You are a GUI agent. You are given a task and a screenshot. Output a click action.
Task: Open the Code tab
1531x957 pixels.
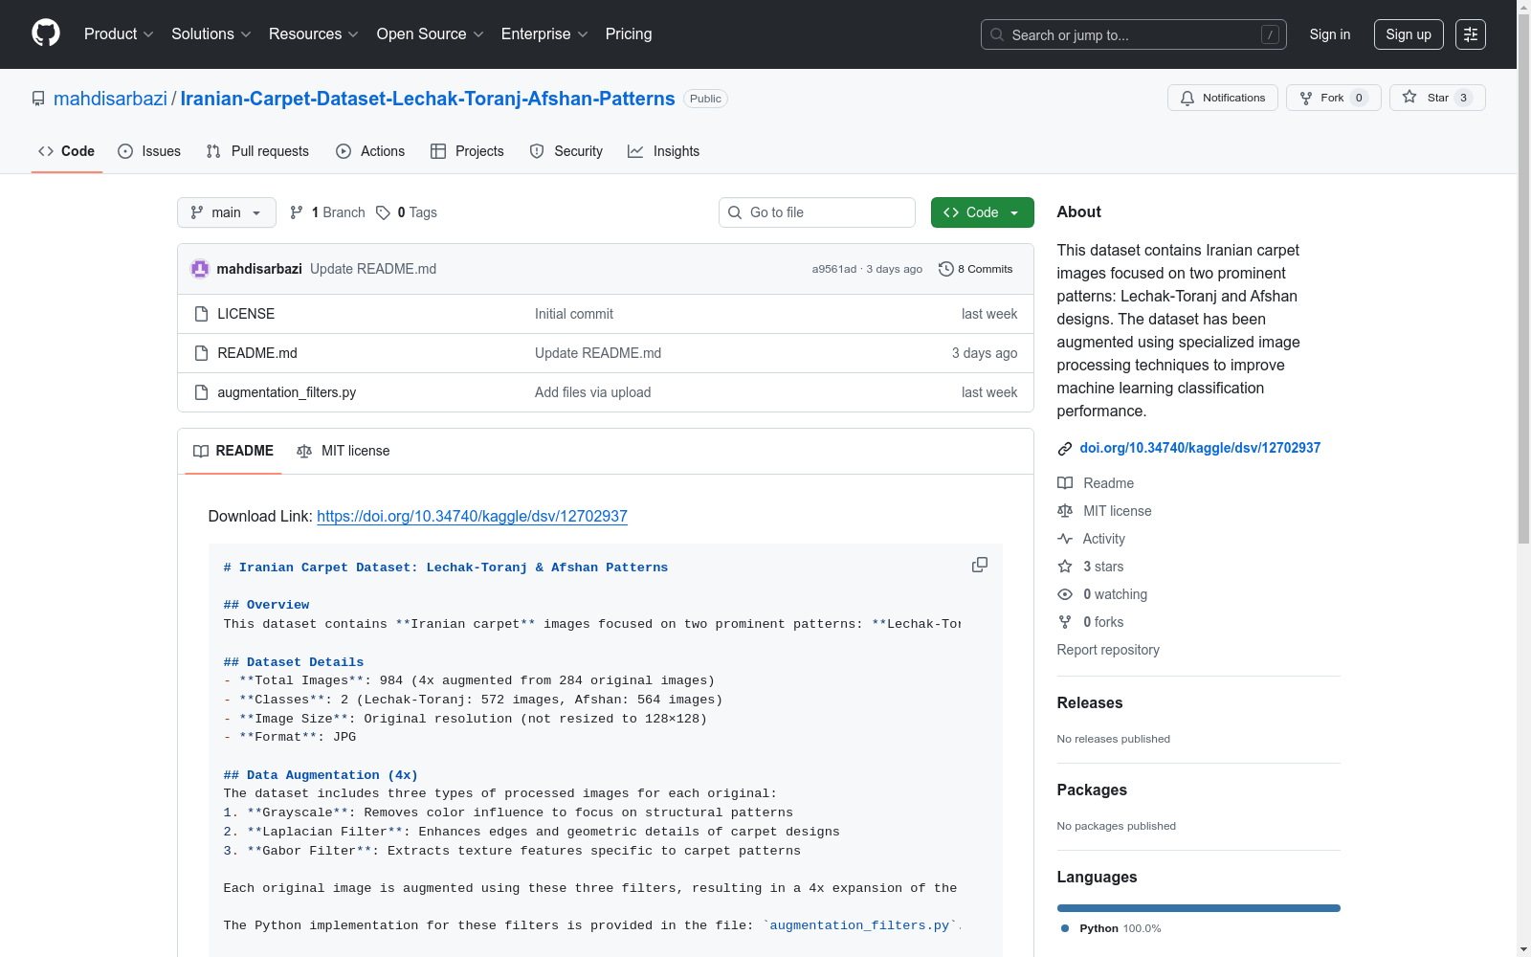pyautogui.click(x=67, y=151)
